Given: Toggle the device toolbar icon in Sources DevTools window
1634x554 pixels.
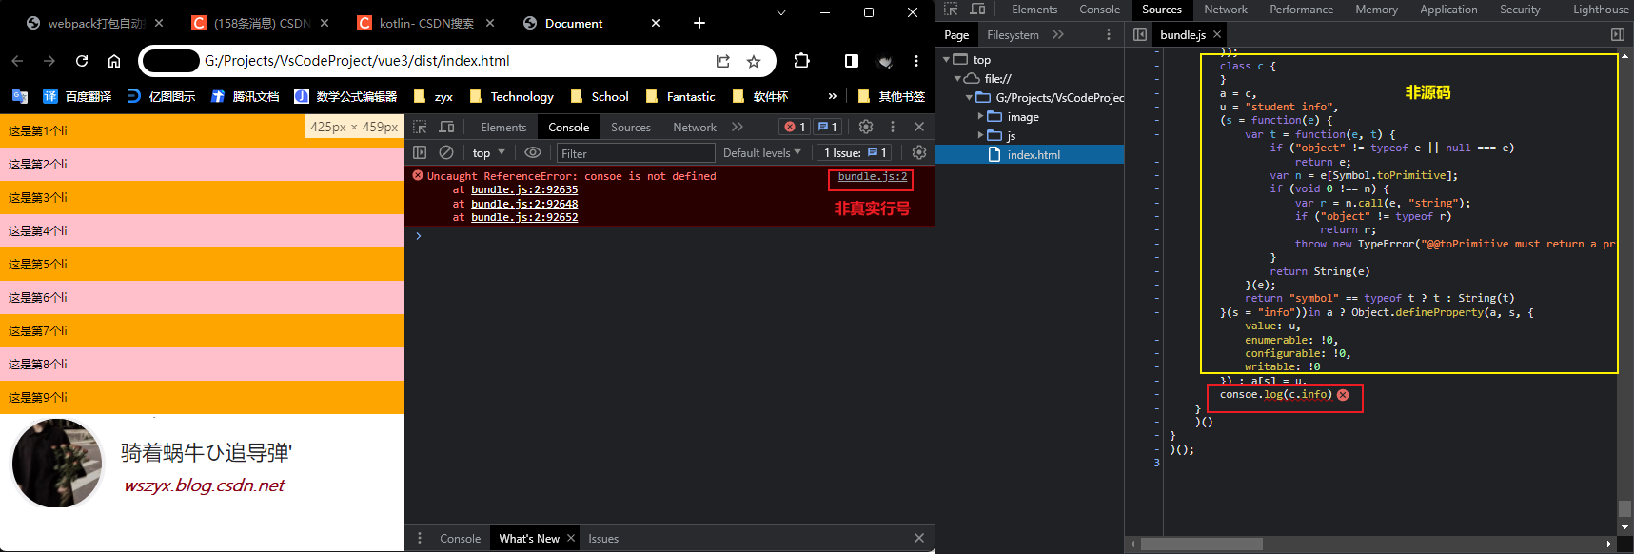Looking at the screenshot, I should [977, 10].
